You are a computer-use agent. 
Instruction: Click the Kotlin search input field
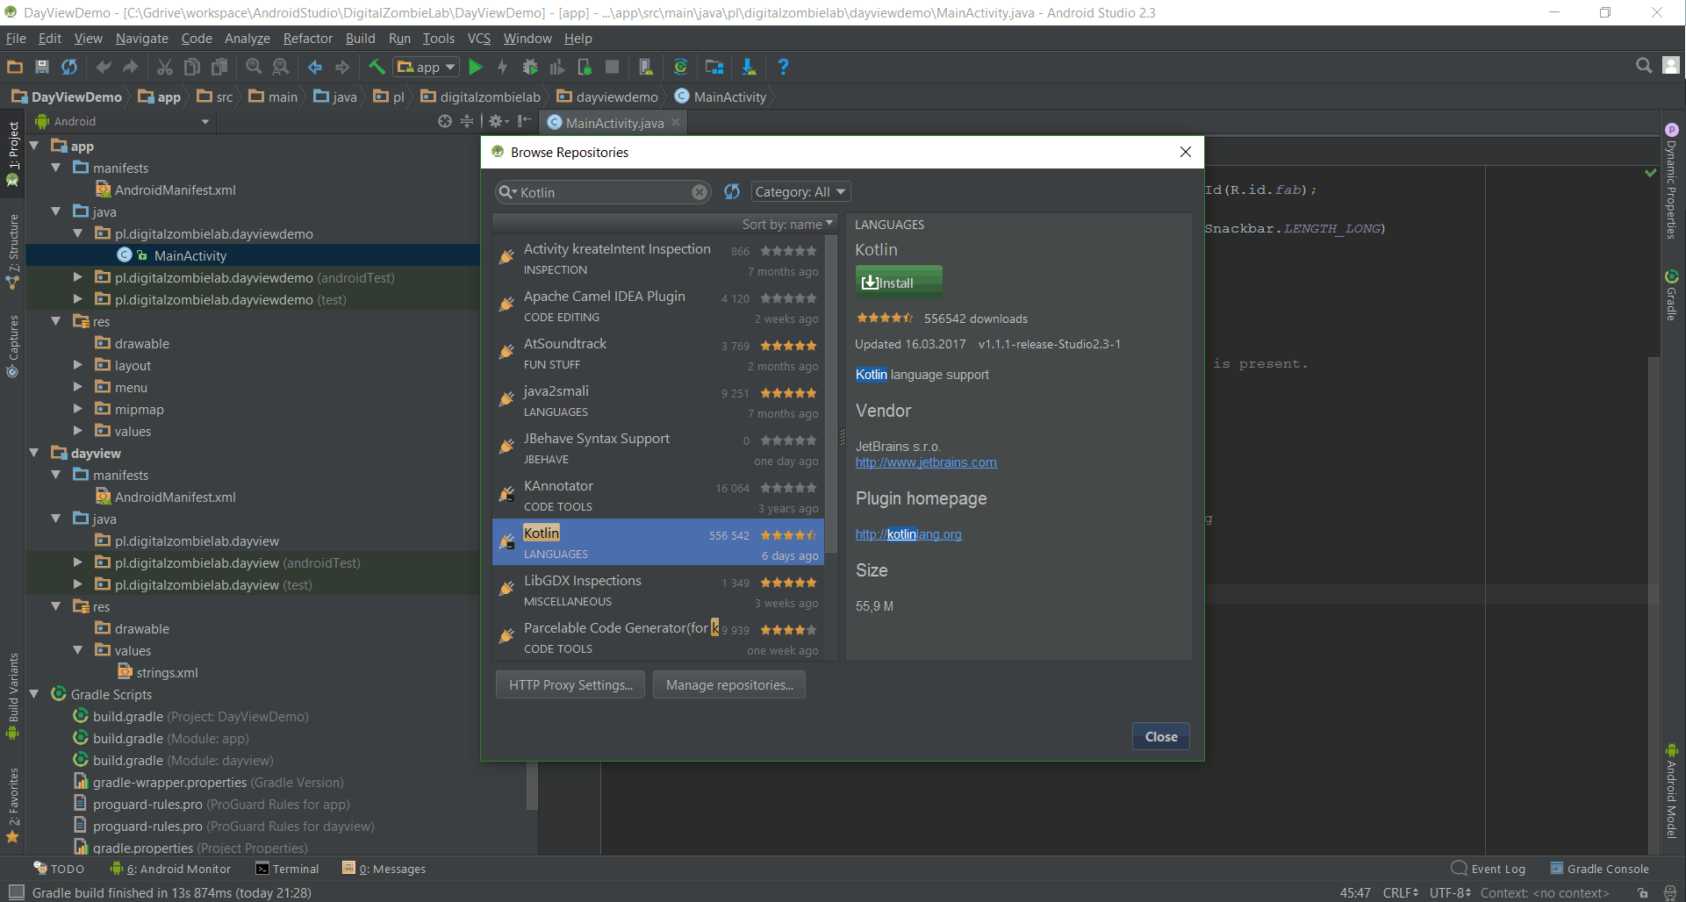[602, 192]
